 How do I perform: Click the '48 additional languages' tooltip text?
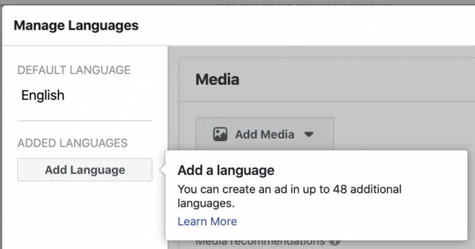click(x=289, y=196)
